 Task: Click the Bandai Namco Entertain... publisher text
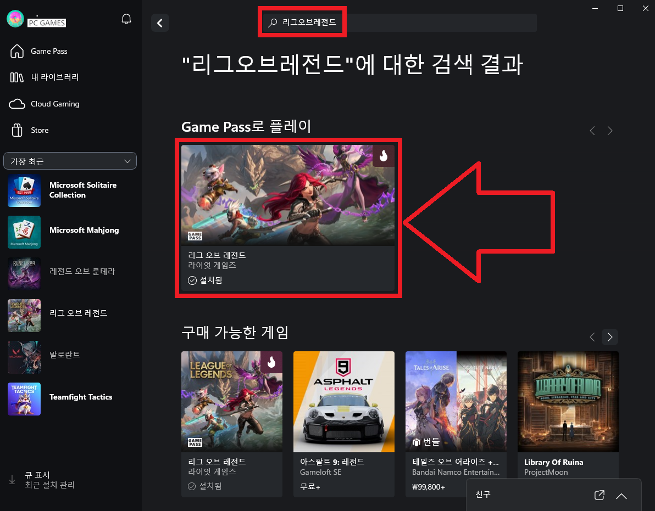[456, 472]
